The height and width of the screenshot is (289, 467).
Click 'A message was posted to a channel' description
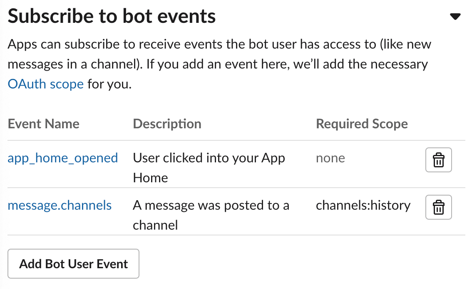point(211,206)
